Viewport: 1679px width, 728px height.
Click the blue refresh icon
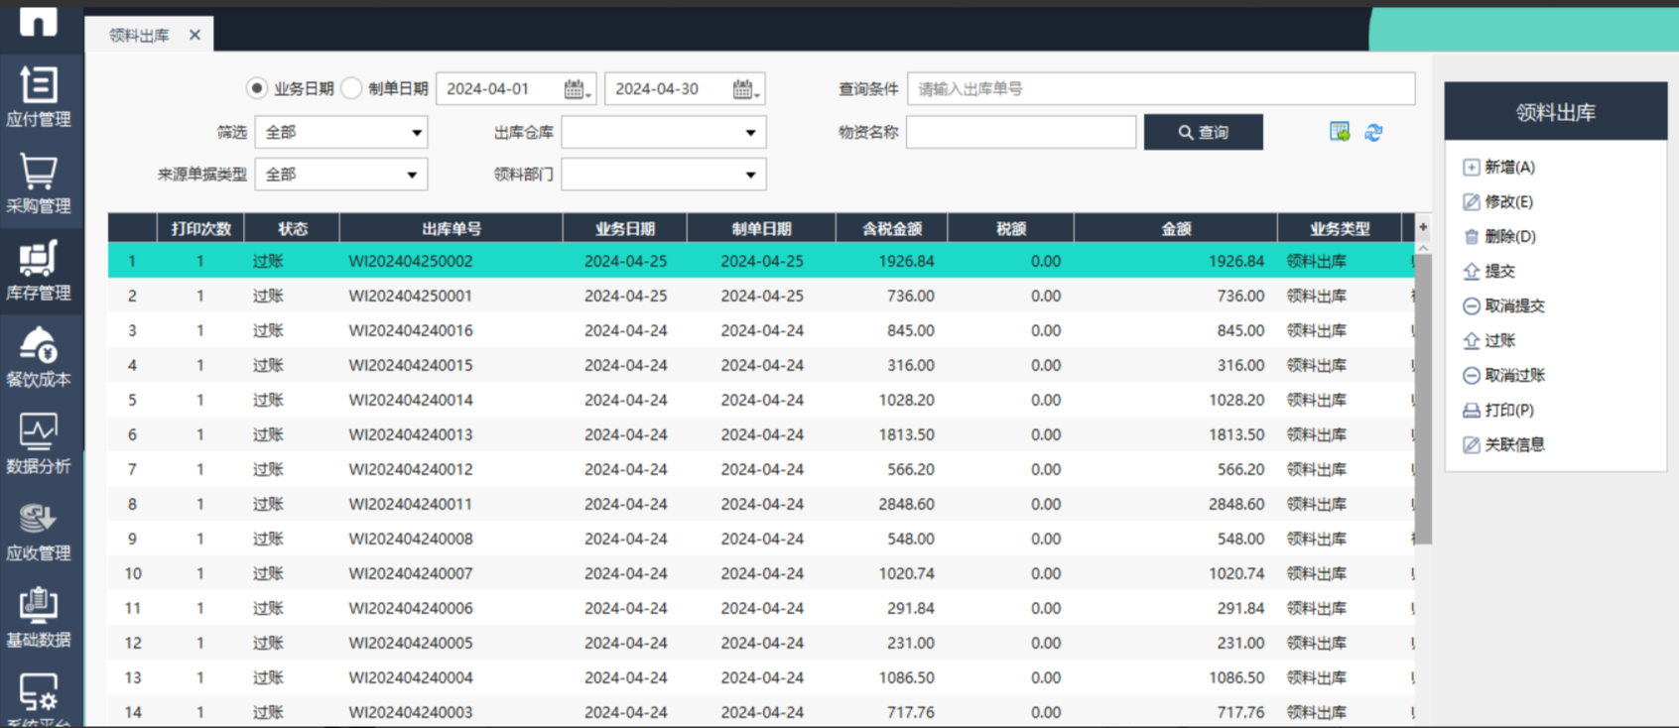(x=1373, y=132)
